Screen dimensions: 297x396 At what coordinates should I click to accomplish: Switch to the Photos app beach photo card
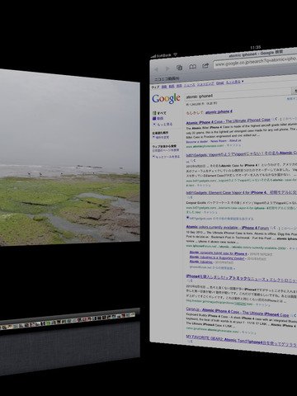[x=70, y=158]
